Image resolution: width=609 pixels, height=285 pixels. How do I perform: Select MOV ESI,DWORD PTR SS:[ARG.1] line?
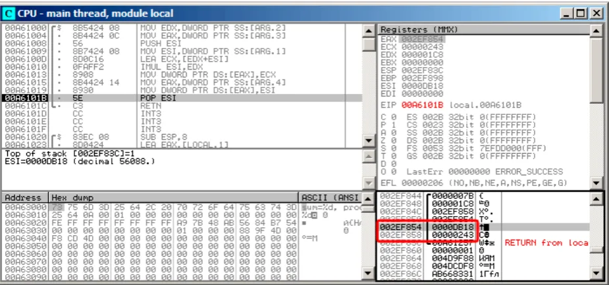(x=182, y=51)
